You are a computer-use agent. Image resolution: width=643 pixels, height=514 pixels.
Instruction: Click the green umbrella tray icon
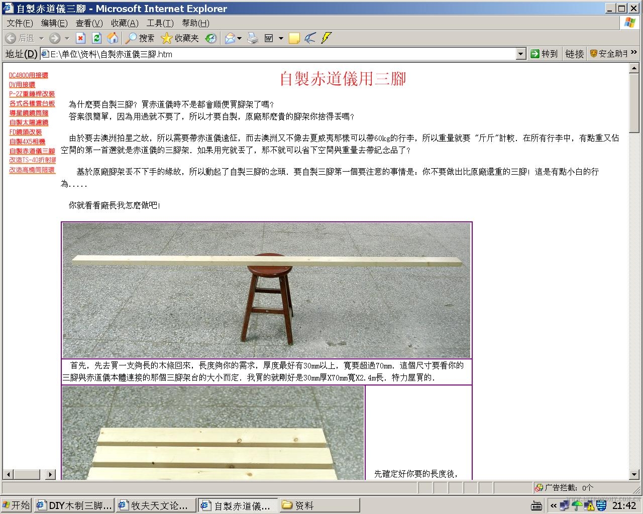[577, 505]
